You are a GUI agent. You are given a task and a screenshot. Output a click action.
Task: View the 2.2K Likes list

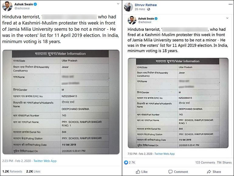tap(33, 171)
